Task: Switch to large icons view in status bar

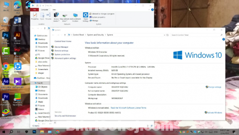Action: click(x=152, y=126)
